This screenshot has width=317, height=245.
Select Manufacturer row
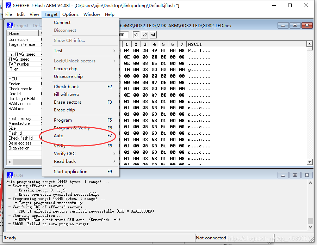(x=24, y=123)
